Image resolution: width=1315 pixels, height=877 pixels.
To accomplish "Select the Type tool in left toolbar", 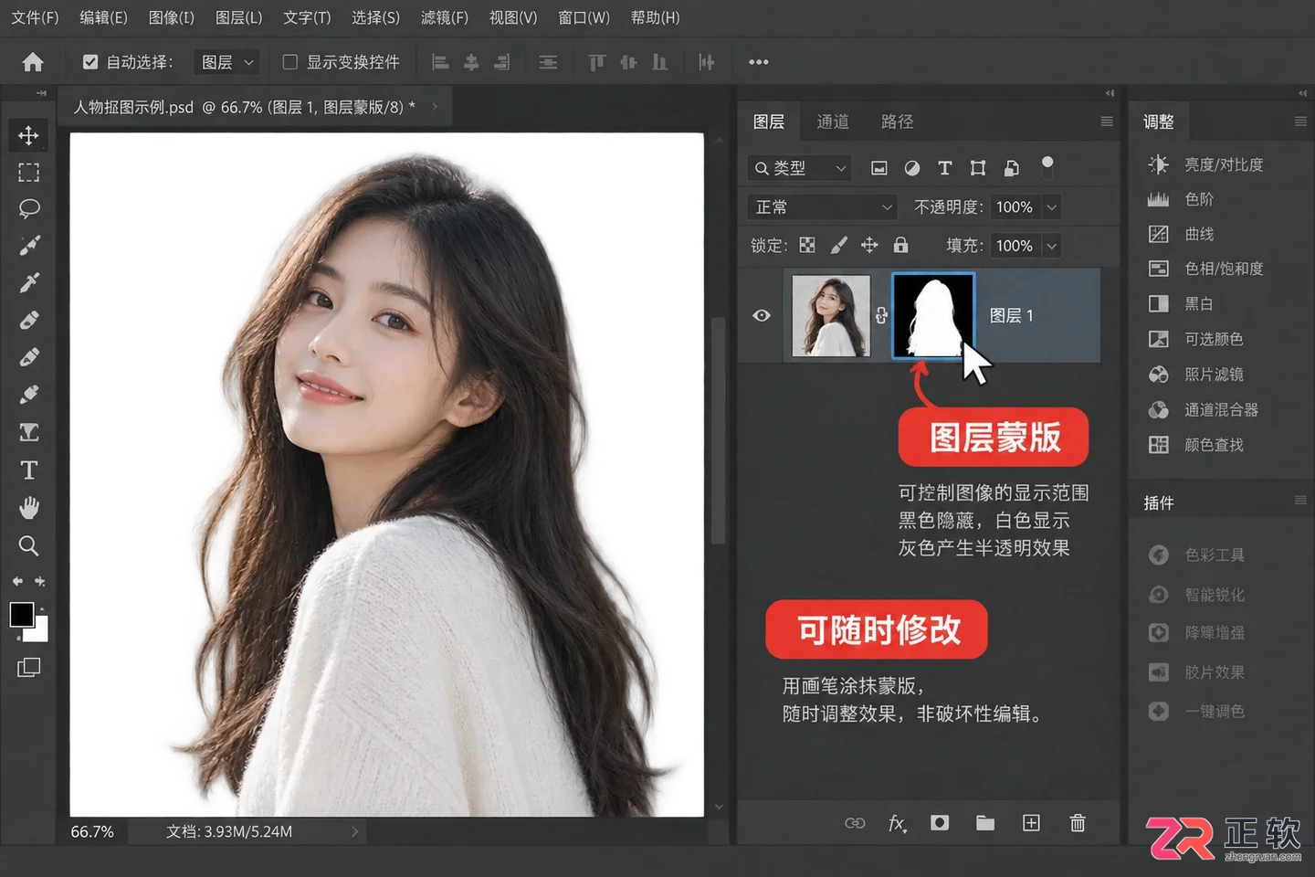I will (28, 470).
